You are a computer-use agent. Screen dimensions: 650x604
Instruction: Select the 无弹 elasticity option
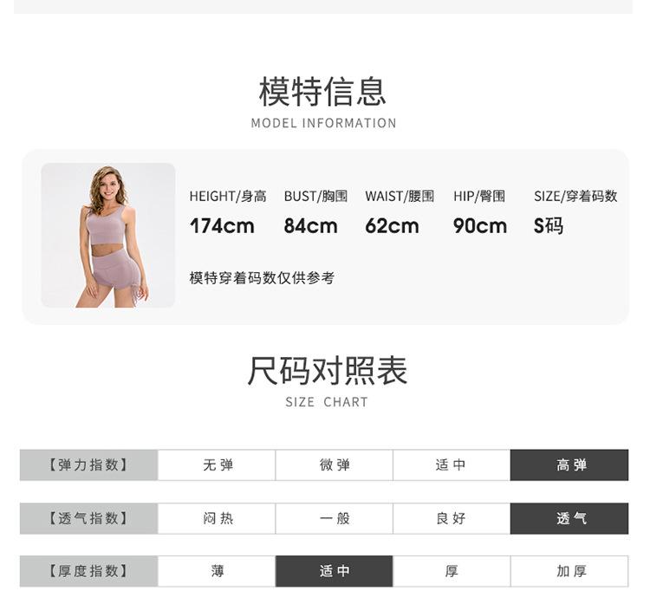(218, 465)
